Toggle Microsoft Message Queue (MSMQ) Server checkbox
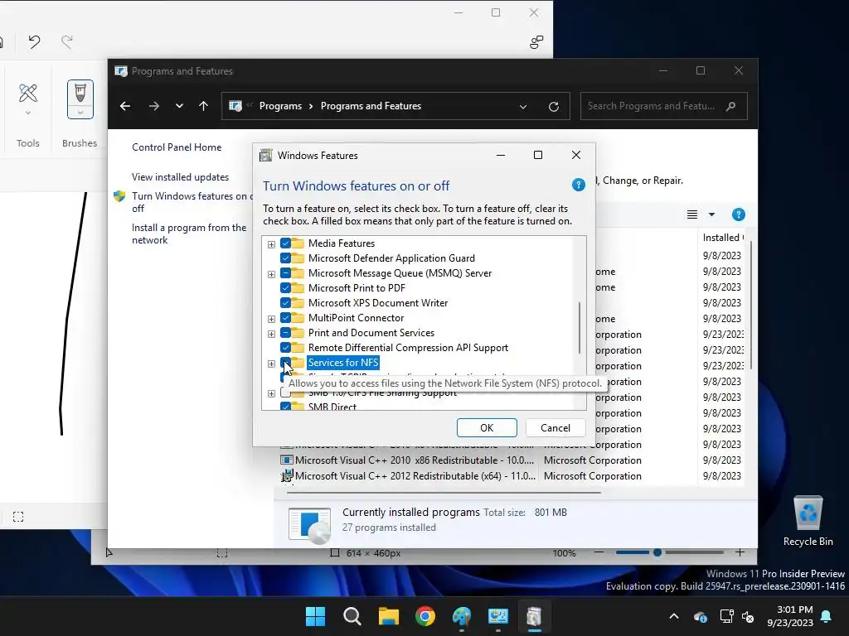 (285, 273)
